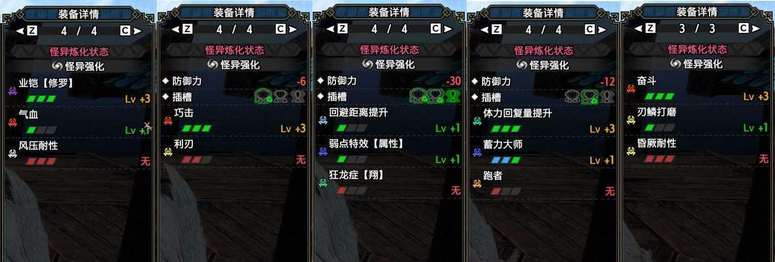Screen dimensions: 775x262
Task: Select the green 狂龙症【翔】 skill icon
Action: pyautogui.click(x=323, y=183)
